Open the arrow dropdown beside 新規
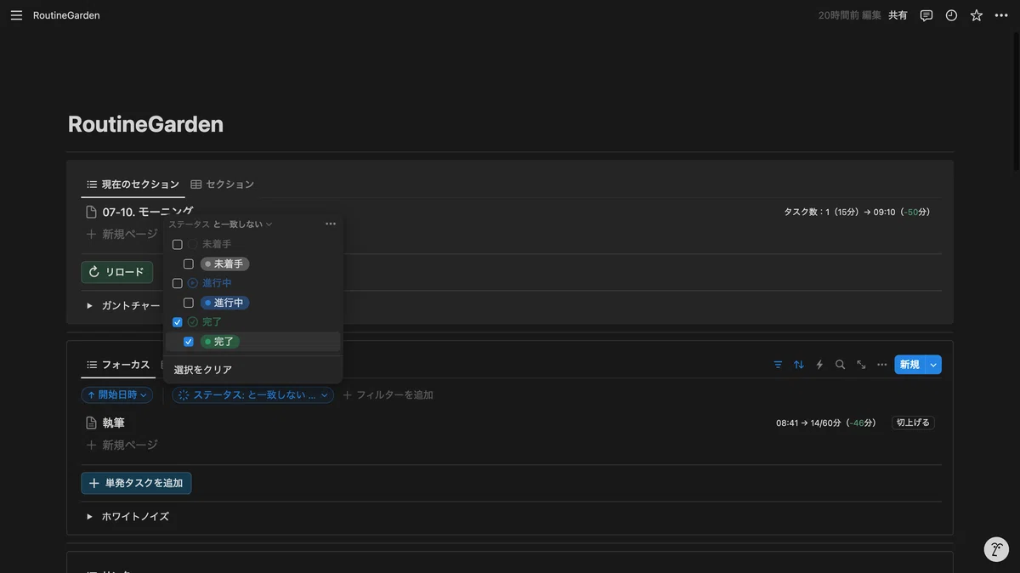This screenshot has width=1020, height=573. (x=933, y=365)
